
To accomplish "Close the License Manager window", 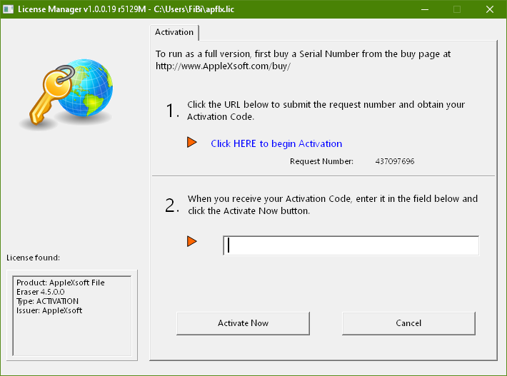I will (x=490, y=9).
